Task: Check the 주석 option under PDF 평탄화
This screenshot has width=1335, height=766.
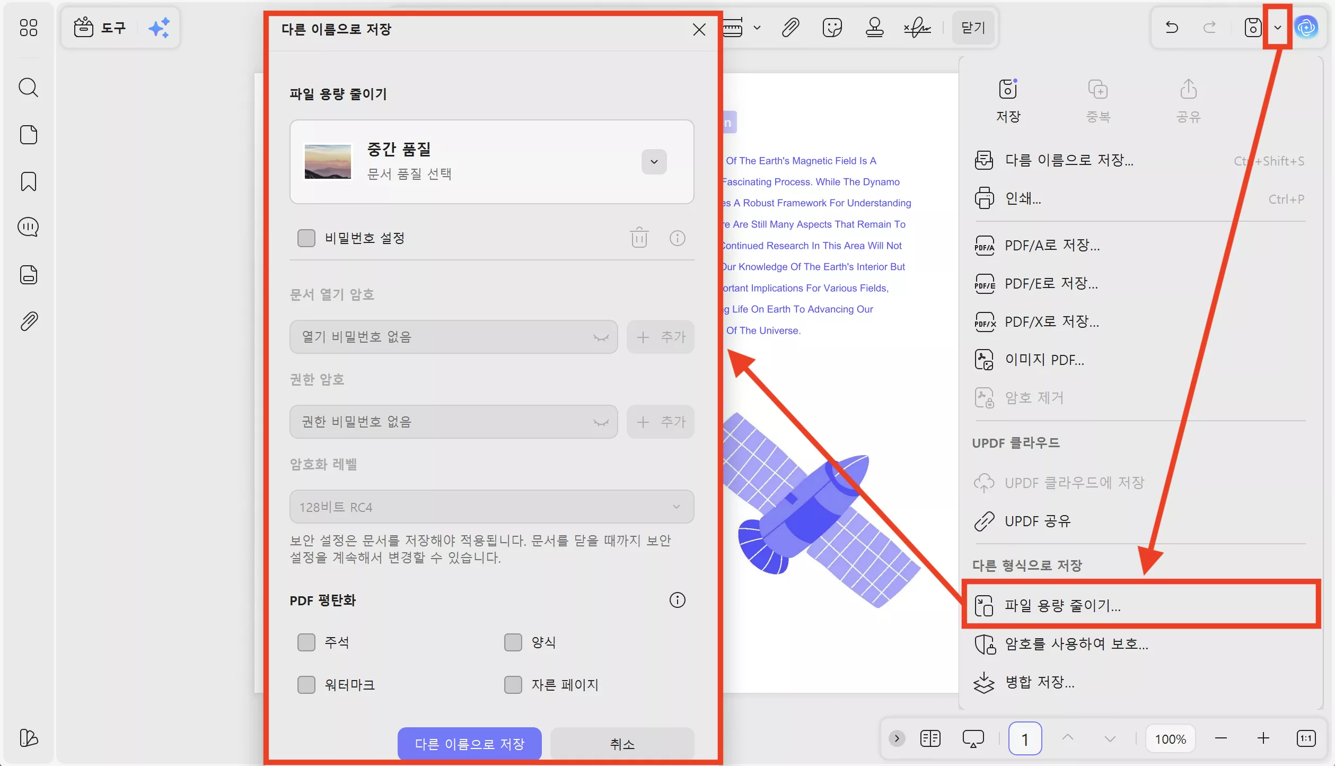Action: click(x=307, y=642)
